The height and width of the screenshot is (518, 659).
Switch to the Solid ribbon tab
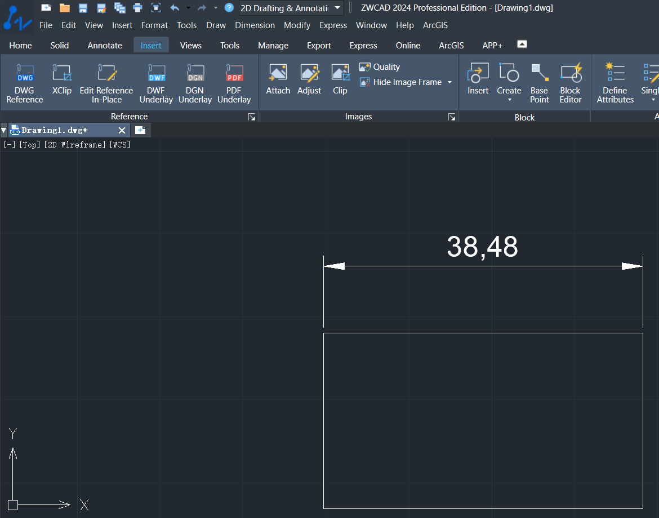pyautogui.click(x=60, y=46)
